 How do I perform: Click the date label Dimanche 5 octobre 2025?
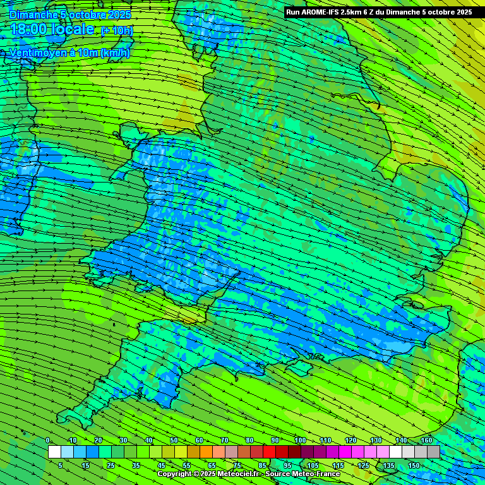point(70,15)
